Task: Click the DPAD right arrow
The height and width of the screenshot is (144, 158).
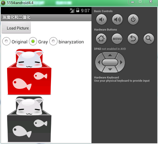Action: coord(121,62)
